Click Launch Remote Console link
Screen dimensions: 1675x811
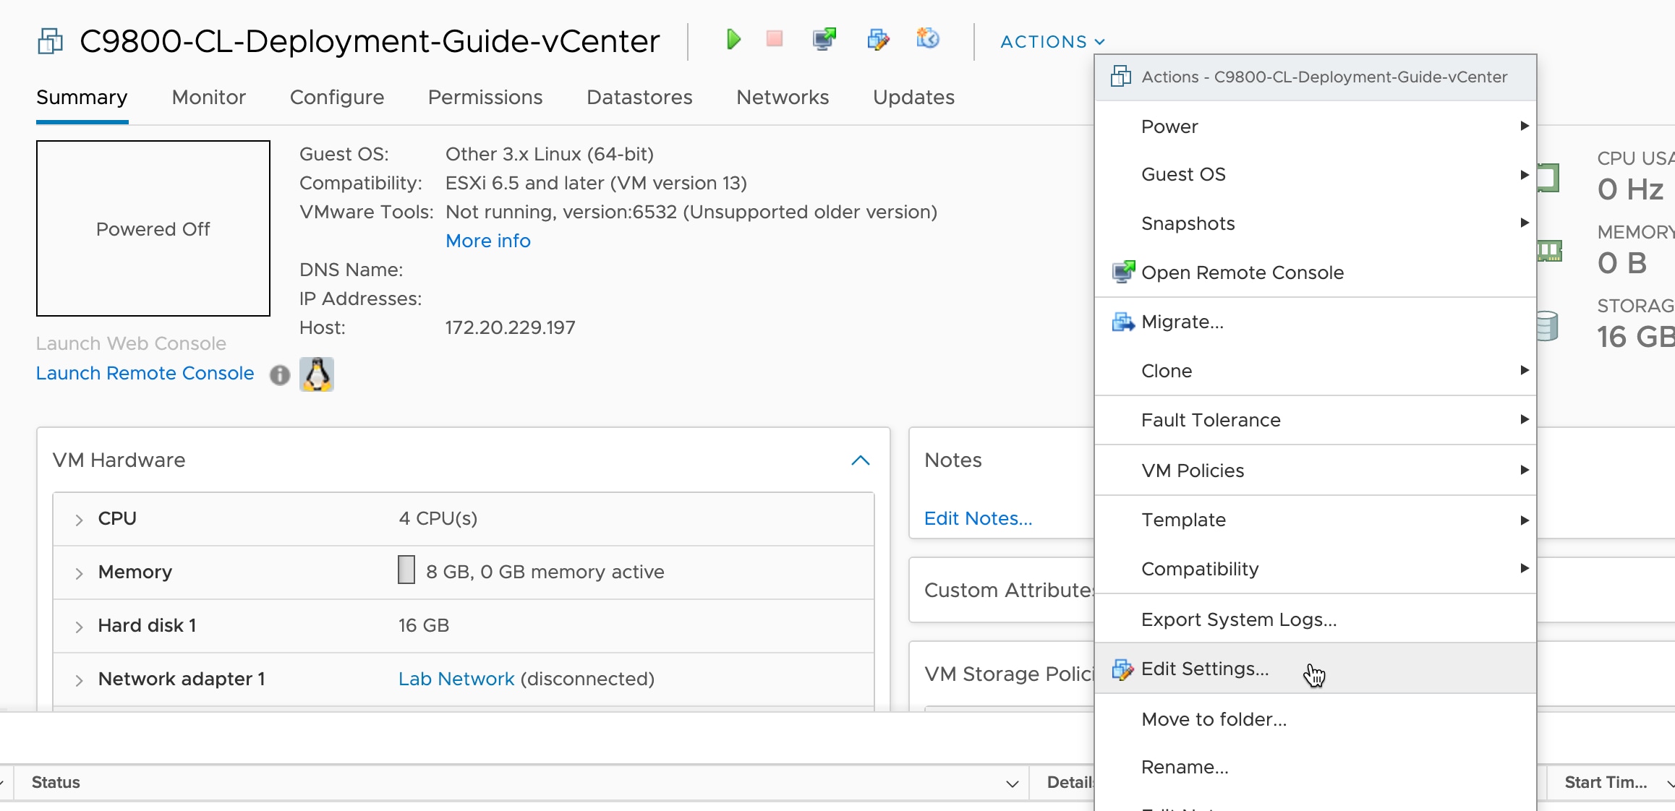145,373
